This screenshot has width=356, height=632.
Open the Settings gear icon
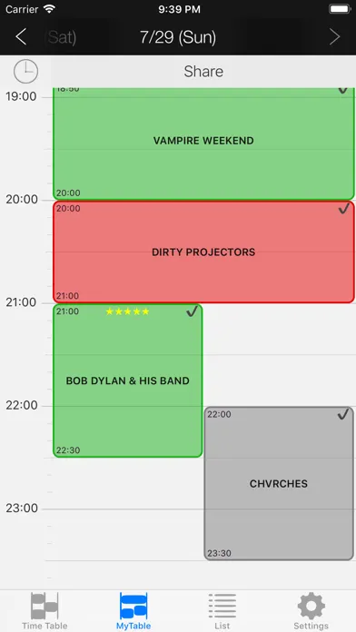[311, 606]
